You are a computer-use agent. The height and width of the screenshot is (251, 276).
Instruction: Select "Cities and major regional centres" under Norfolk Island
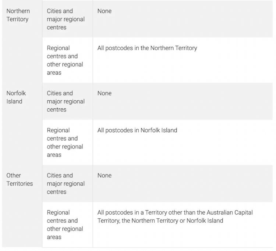click(66, 101)
